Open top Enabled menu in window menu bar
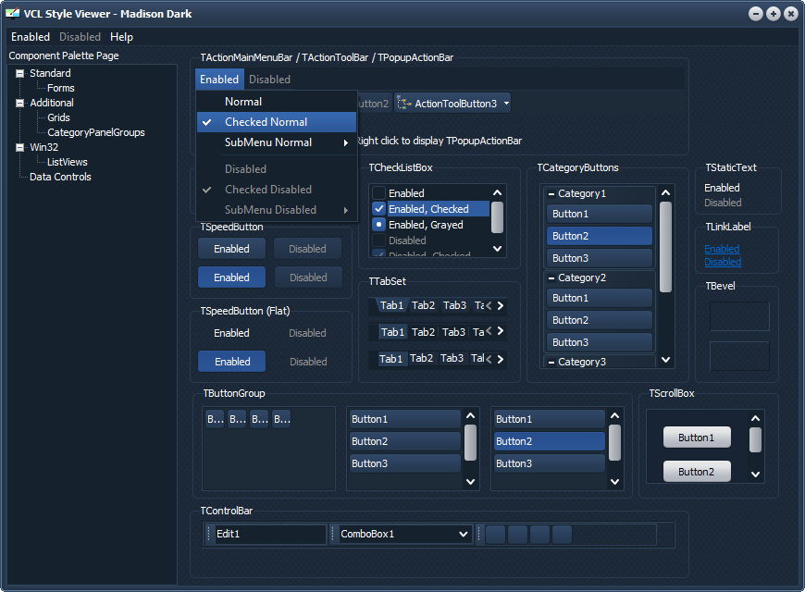 pos(31,37)
